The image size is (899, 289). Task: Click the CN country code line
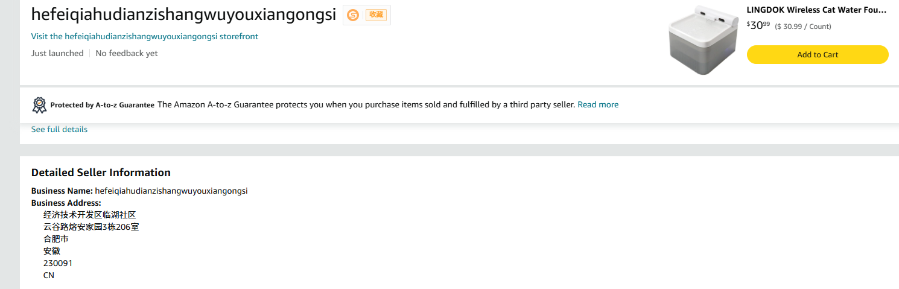coord(49,275)
